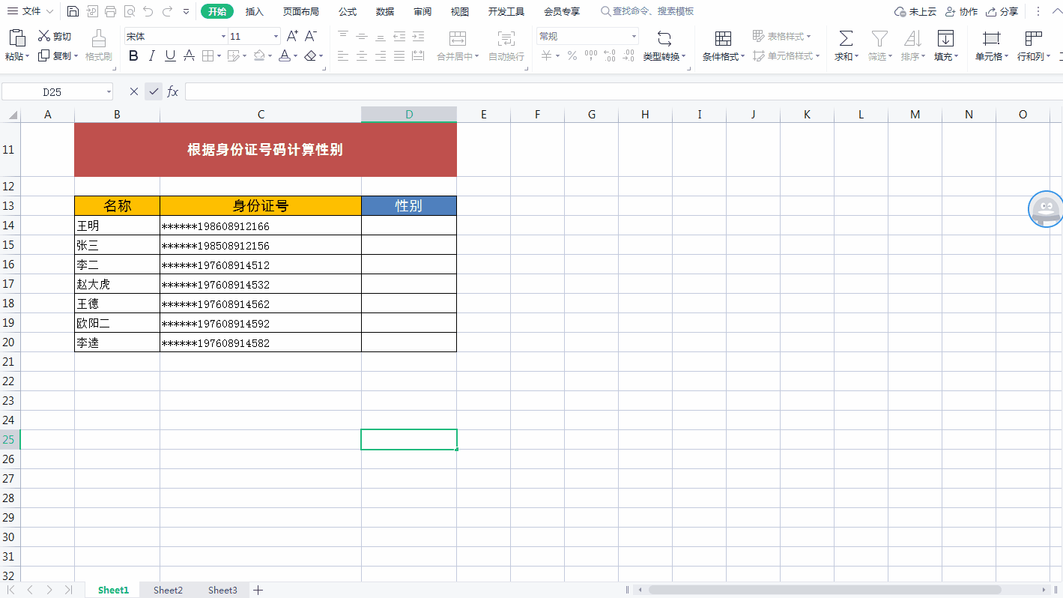Toggle Wrap Text (自动换行)
The height and width of the screenshot is (598, 1063).
point(506,45)
